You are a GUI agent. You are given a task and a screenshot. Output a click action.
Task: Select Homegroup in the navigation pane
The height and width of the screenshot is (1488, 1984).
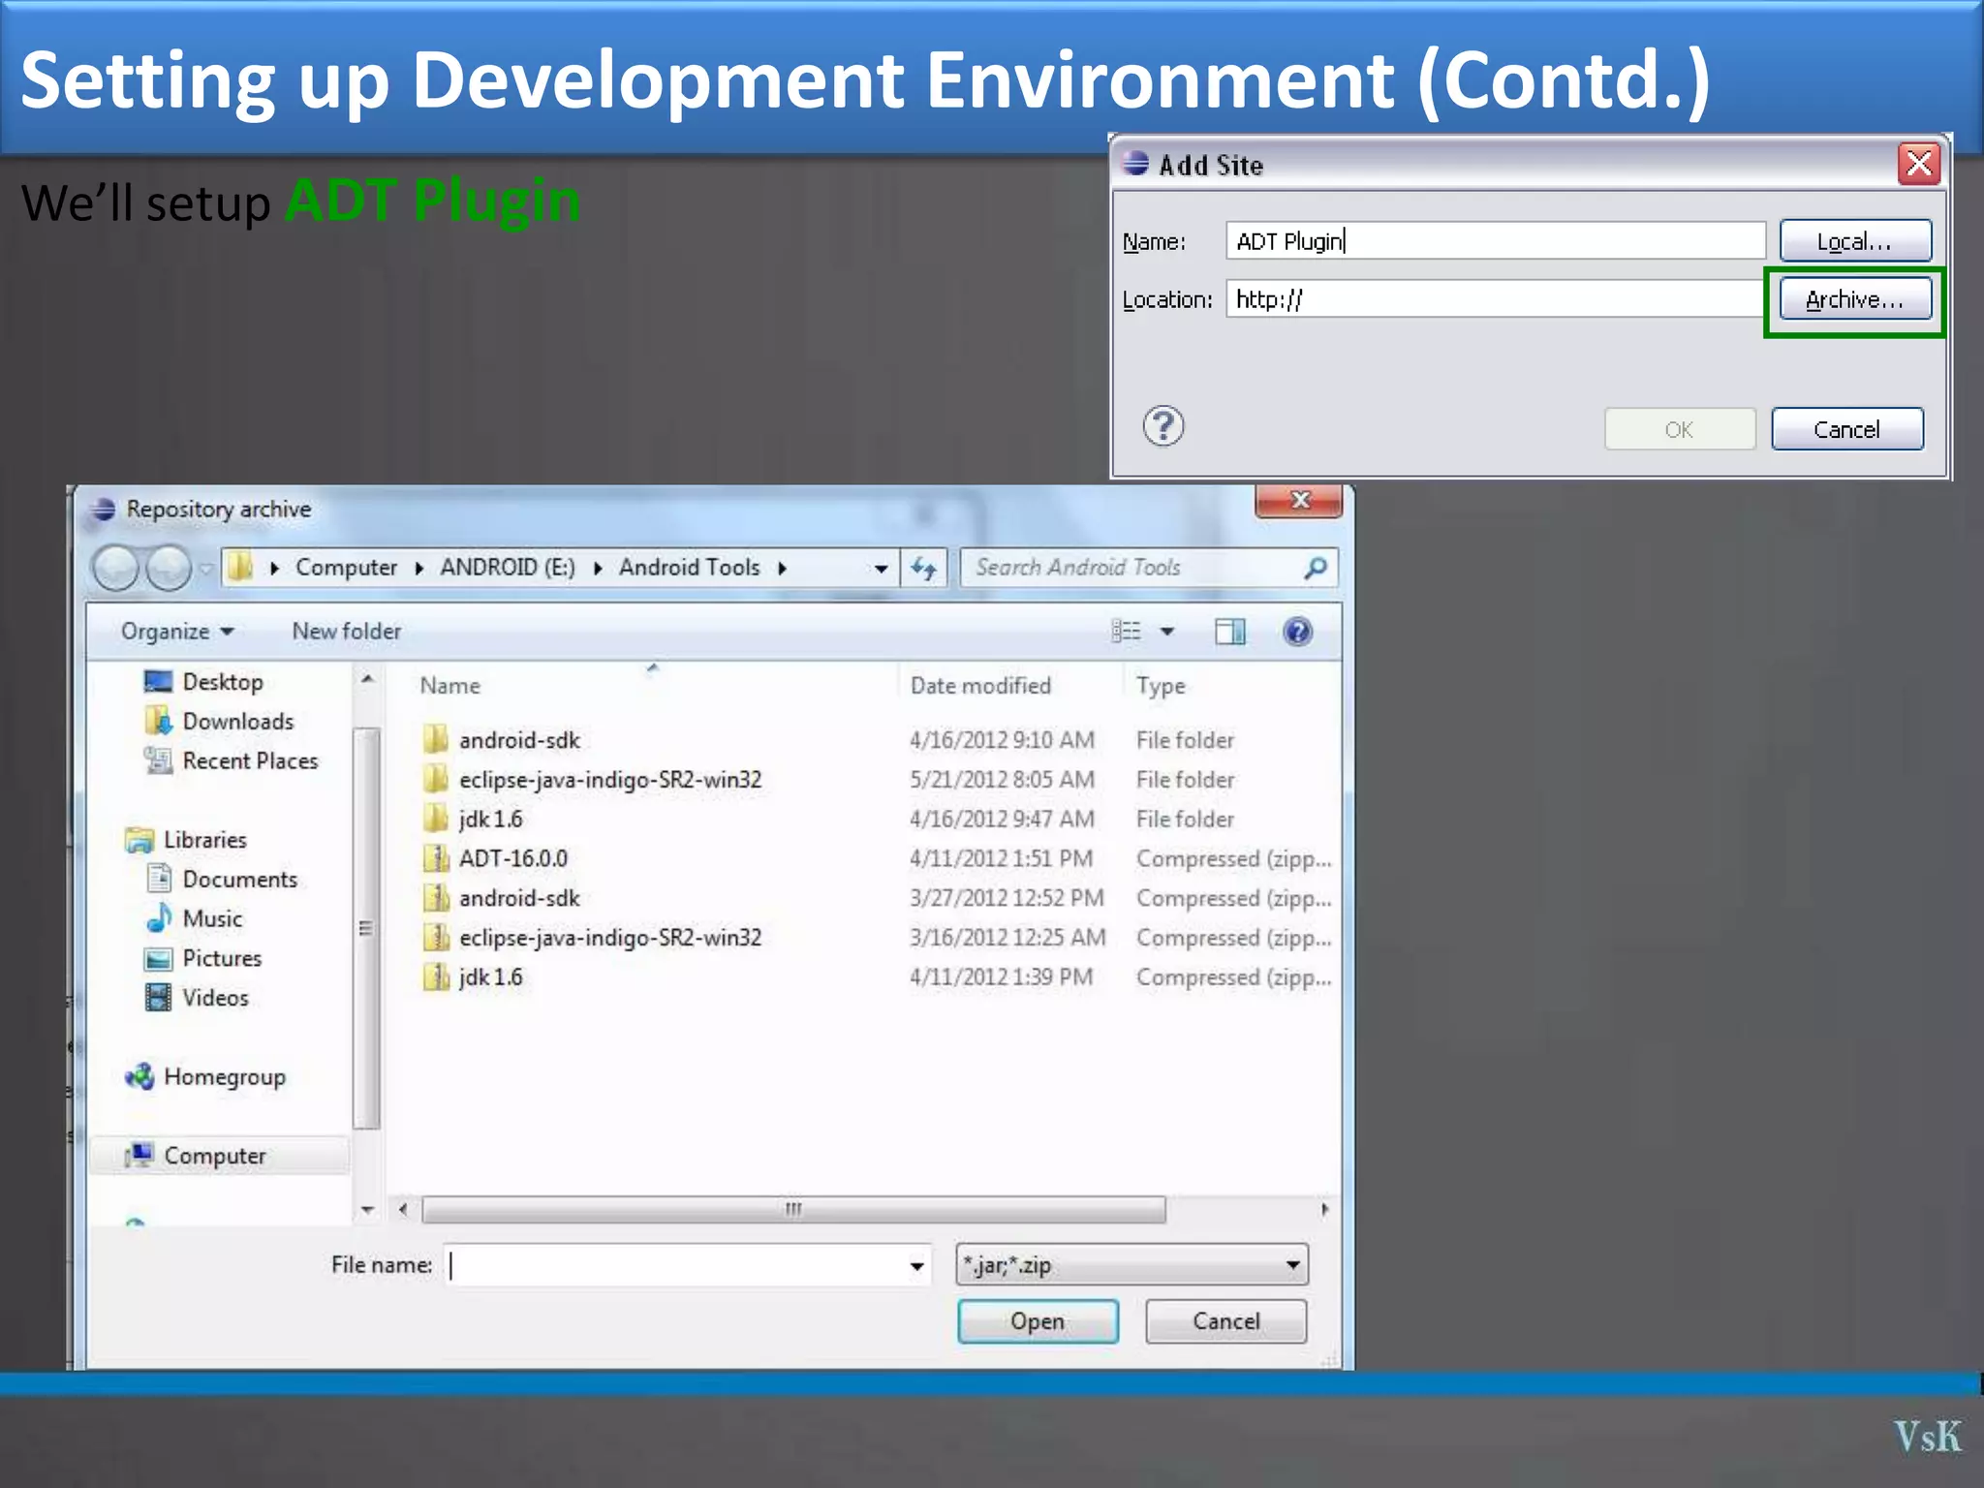click(x=224, y=1077)
